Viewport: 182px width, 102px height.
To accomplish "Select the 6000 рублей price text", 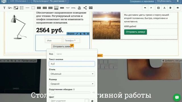I will tap(130, 26).
